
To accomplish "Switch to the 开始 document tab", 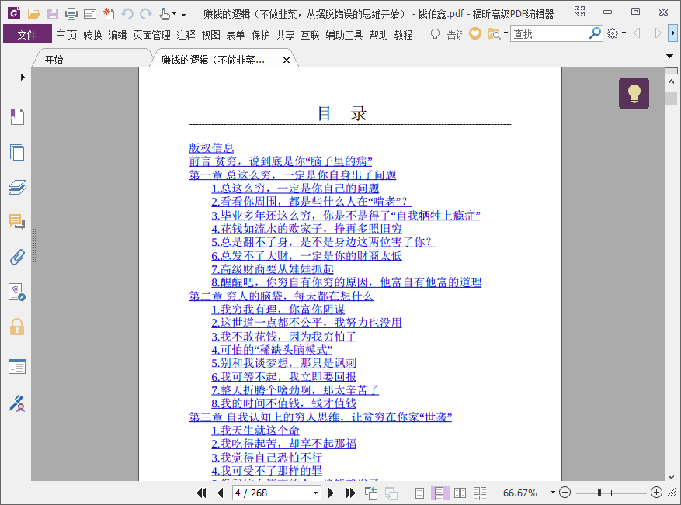I will (x=54, y=60).
